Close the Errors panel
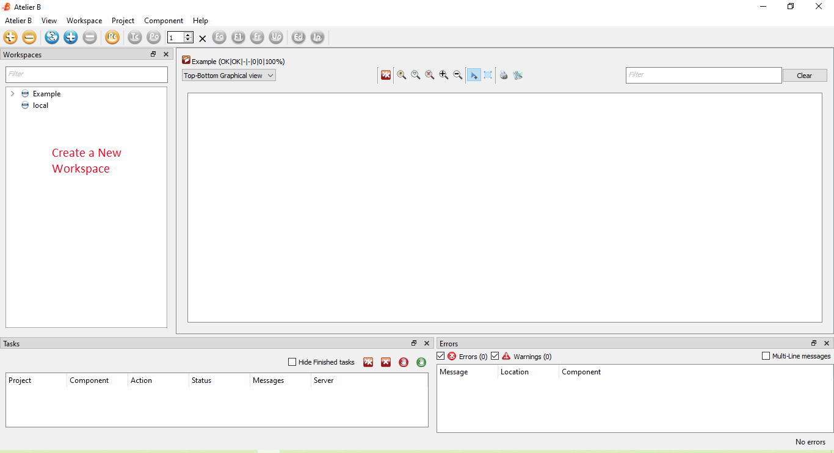Viewport: 834px width, 453px height. click(x=827, y=343)
